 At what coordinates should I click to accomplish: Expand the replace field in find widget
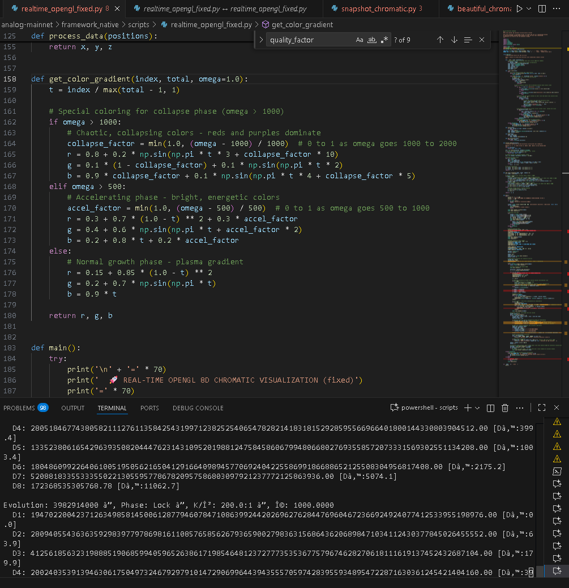point(261,40)
